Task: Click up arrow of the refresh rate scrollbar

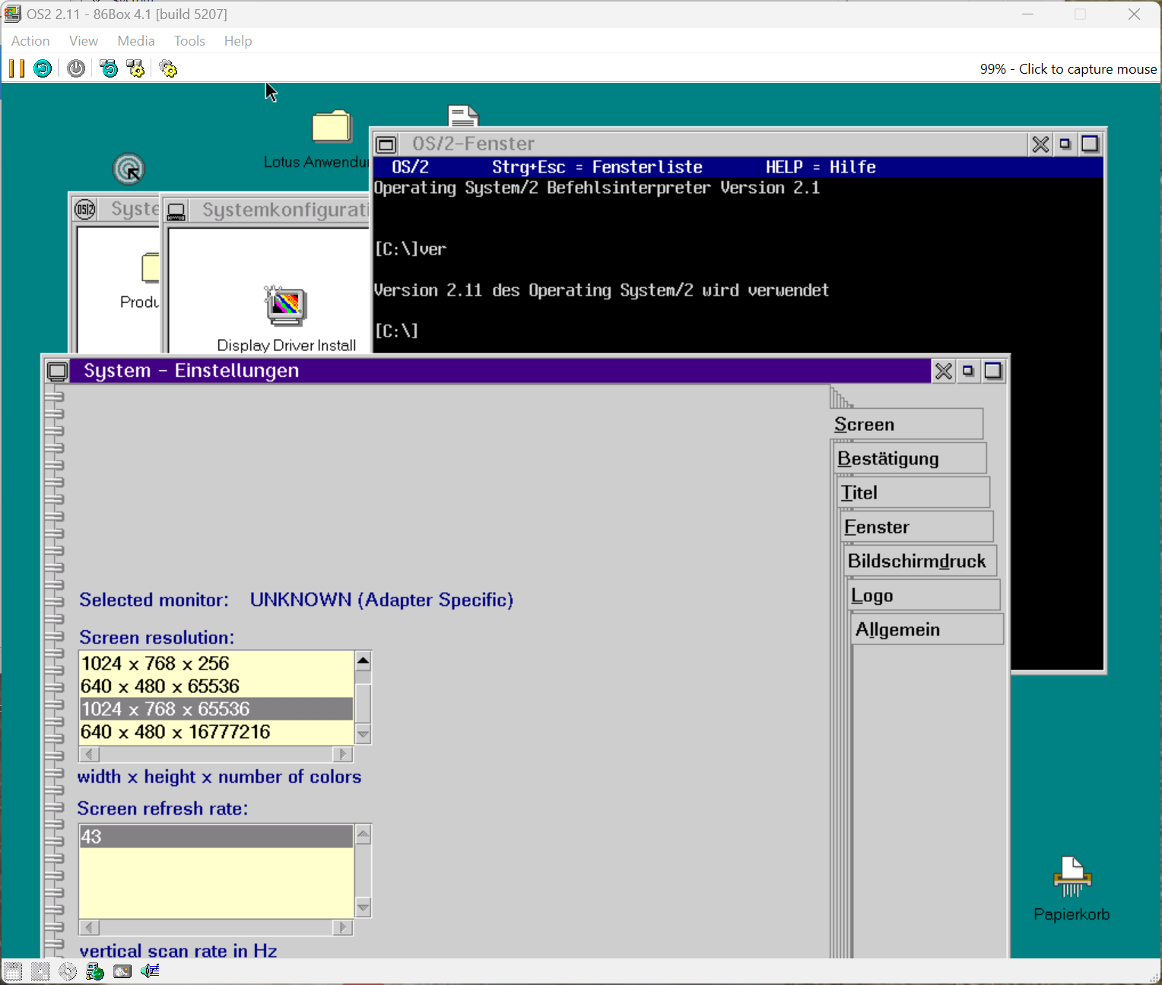Action: pos(364,835)
